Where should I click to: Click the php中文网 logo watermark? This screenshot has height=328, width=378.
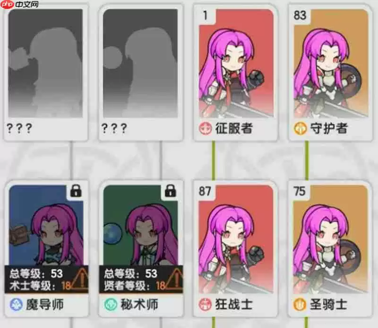click(x=19, y=4)
